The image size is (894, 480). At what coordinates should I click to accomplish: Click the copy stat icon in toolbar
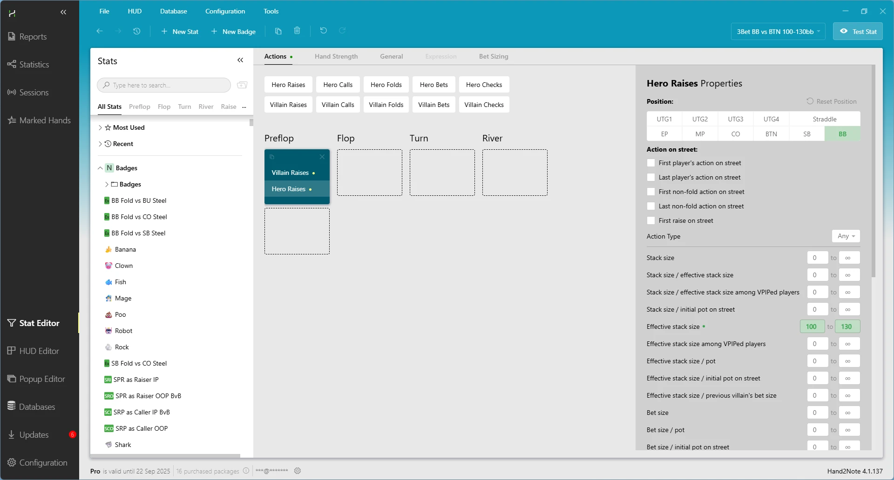click(x=278, y=31)
